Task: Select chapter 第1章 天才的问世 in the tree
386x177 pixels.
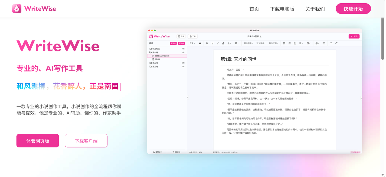Action: (167, 56)
